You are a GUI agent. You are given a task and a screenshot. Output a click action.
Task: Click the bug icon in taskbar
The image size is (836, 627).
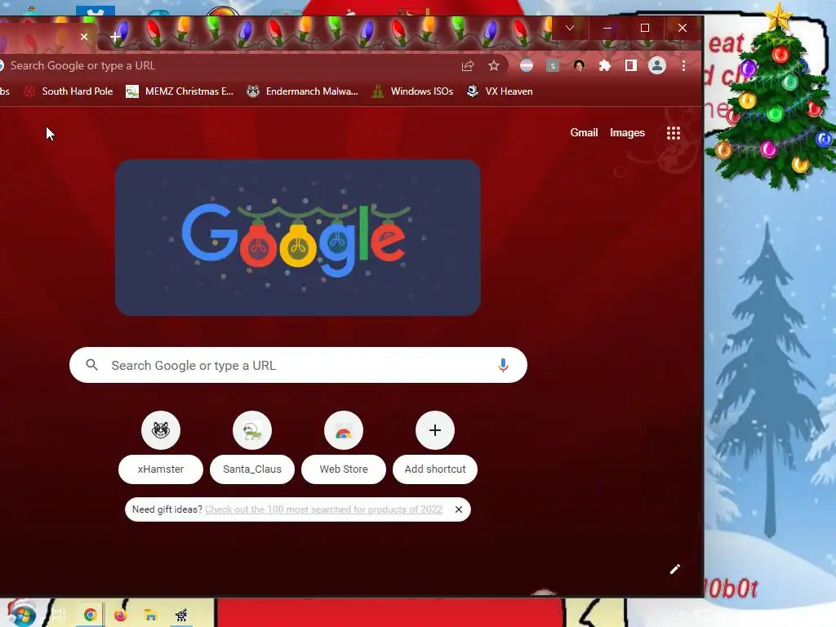pos(181,615)
